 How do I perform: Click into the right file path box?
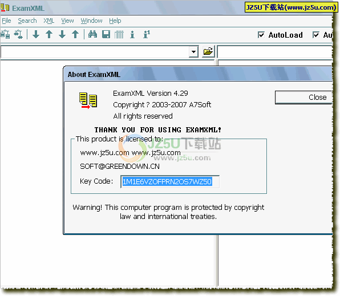[x=276, y=52]
